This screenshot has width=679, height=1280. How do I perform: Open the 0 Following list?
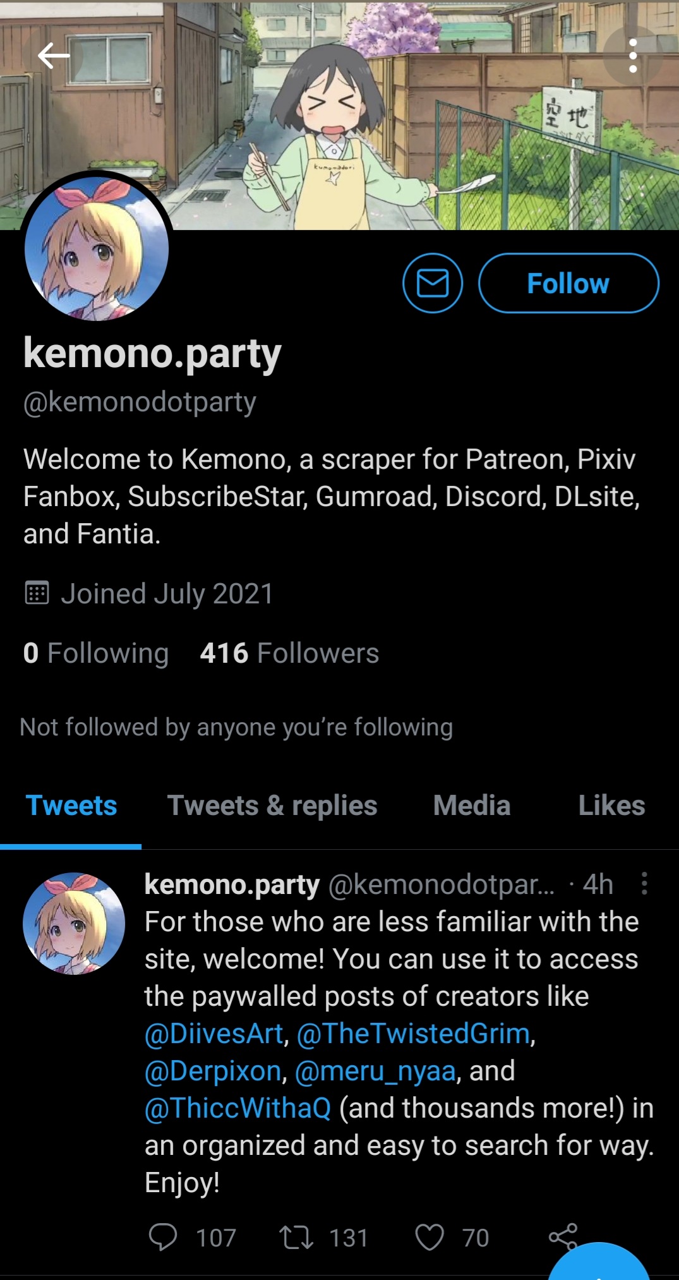pos(96,653)
